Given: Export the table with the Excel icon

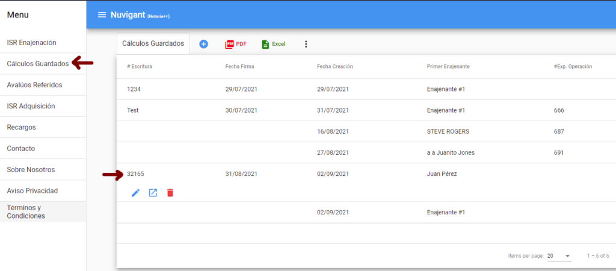Looking at the screenshot, I should click(274, 44).
